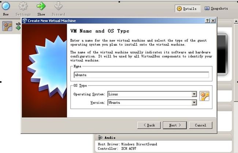Click the New toolbar icon

6,6
